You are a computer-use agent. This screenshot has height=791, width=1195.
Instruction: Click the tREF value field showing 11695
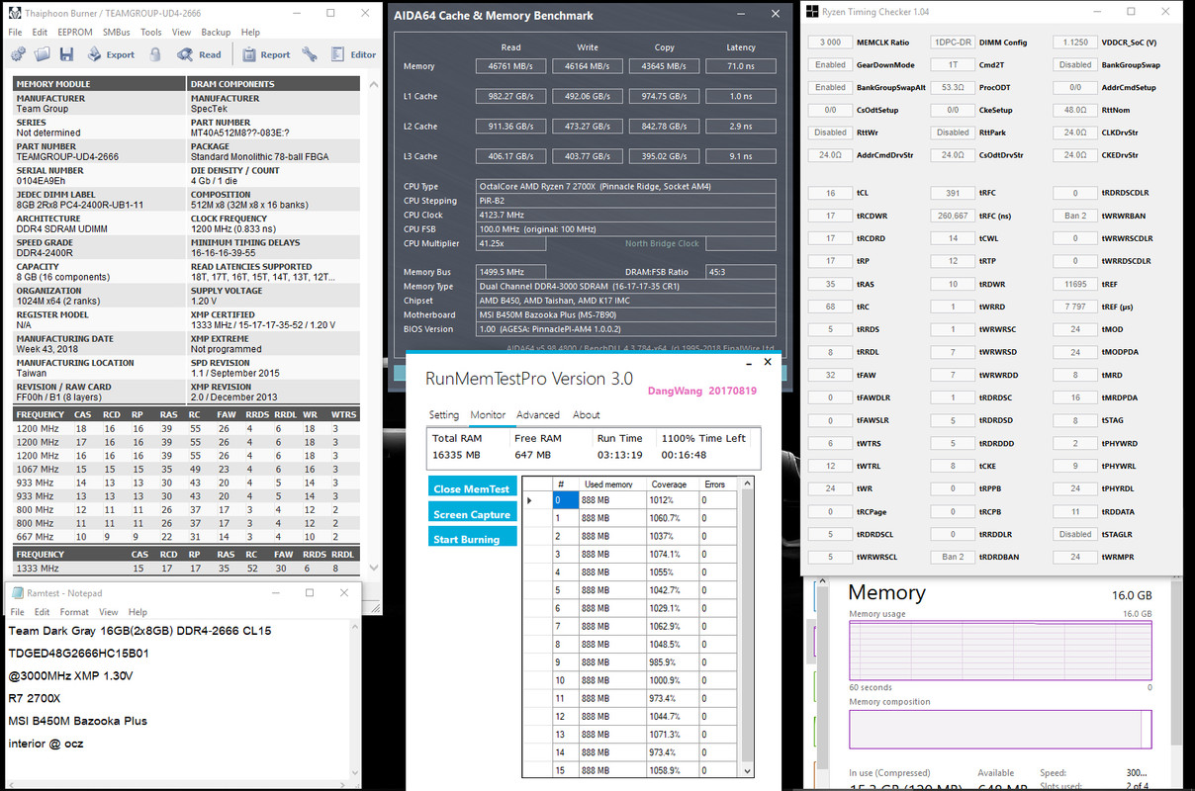coord(1075,284)
